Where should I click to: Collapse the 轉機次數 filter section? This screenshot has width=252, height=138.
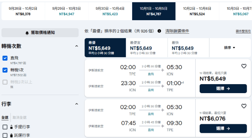(x=77, y=46)
